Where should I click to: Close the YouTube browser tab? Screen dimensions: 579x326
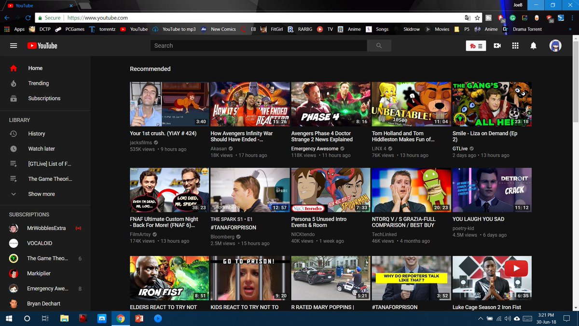tap(71, 5)
